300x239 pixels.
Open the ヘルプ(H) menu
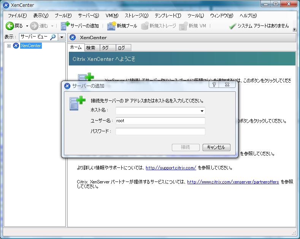(x=248, y=16)
